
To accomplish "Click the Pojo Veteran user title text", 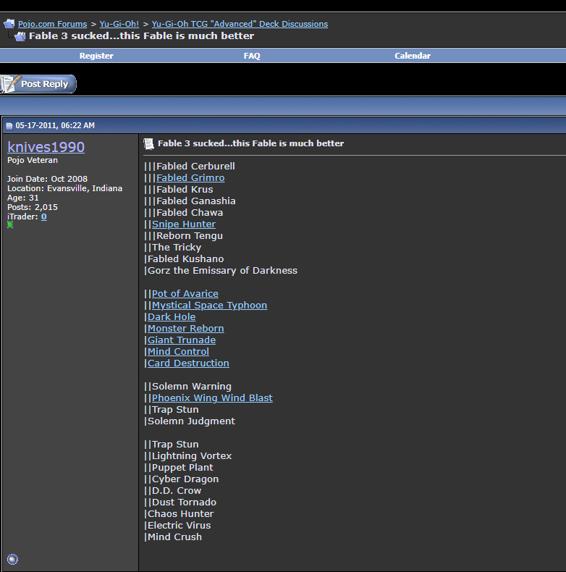I will 33,160.
